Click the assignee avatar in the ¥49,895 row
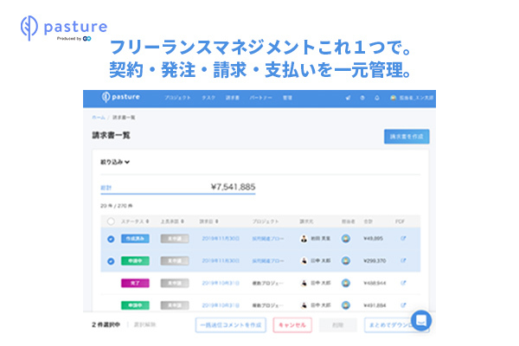Image resolution: width=519 pixels, height=346 pixels. 346,239
